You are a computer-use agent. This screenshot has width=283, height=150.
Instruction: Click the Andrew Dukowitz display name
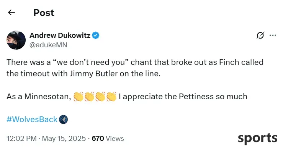pos(60,35)
